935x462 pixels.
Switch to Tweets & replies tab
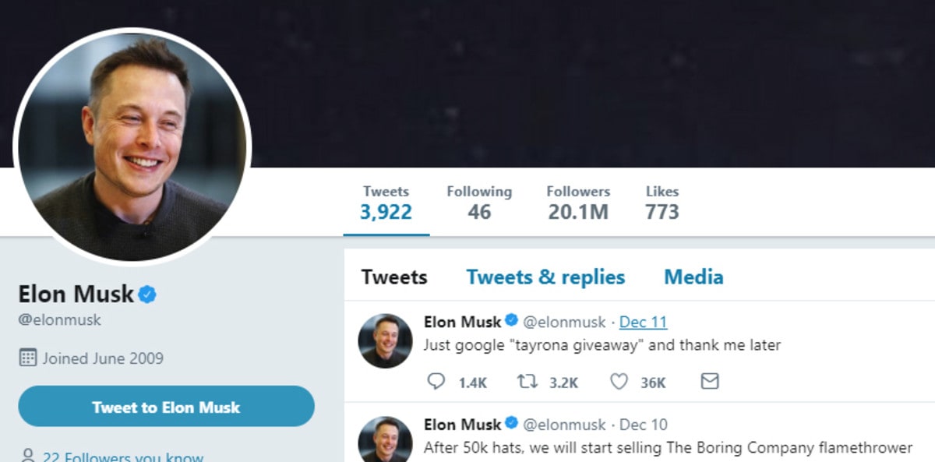click(545, 277)
